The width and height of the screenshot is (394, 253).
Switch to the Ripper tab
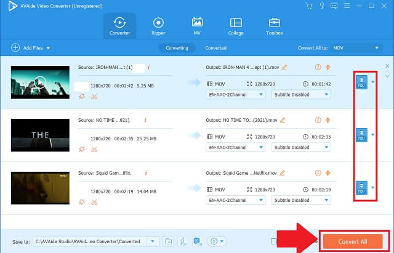point(158,26)
